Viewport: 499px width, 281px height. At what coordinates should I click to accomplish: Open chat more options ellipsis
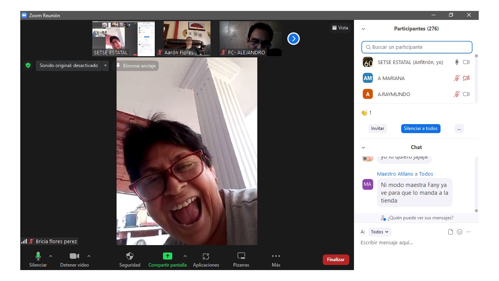pos(469,232)
